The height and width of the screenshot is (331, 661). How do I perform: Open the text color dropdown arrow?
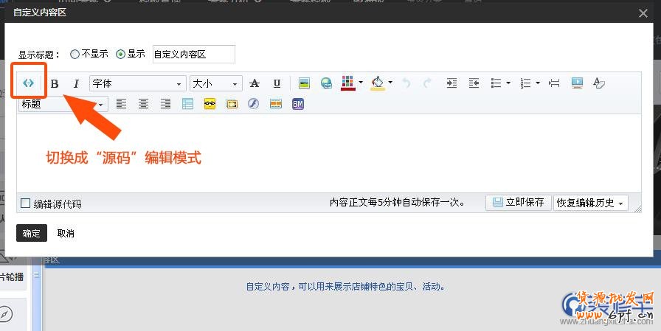point(361,83)
